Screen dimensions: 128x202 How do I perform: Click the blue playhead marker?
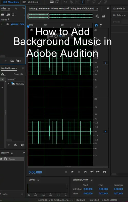coord(28,27)
